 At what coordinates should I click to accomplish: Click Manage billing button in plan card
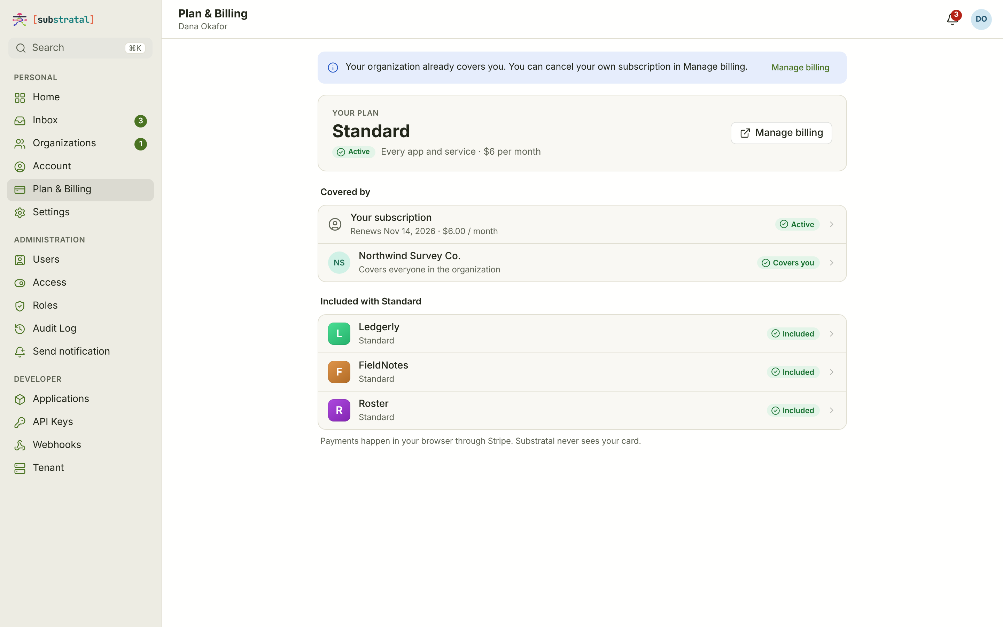point(781,133)
